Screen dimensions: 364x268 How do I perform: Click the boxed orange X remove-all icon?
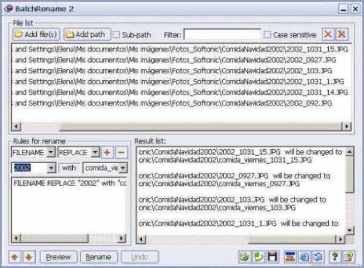tap(342, 34)
